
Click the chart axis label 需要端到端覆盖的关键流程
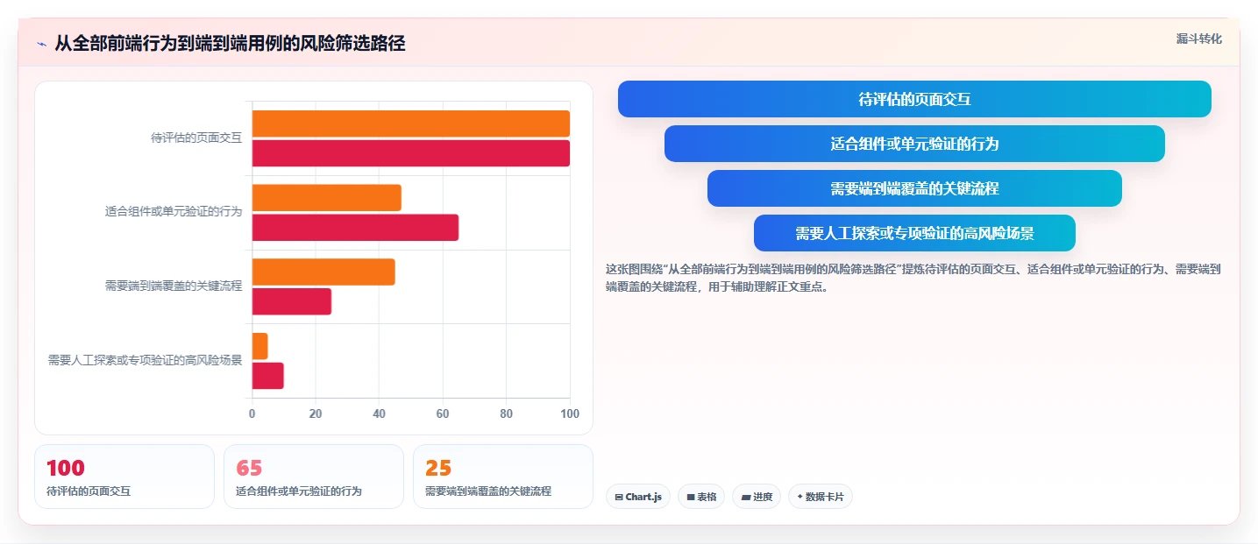click(x=174, y=286)
